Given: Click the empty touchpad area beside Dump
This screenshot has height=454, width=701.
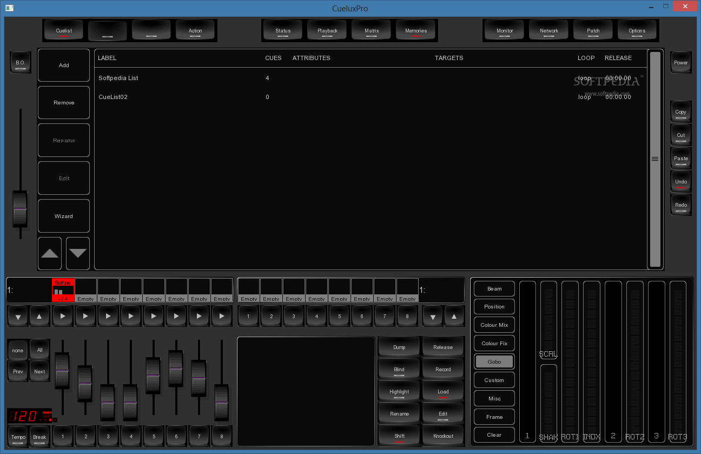Looking at the screenshot, I should point(306,391).
